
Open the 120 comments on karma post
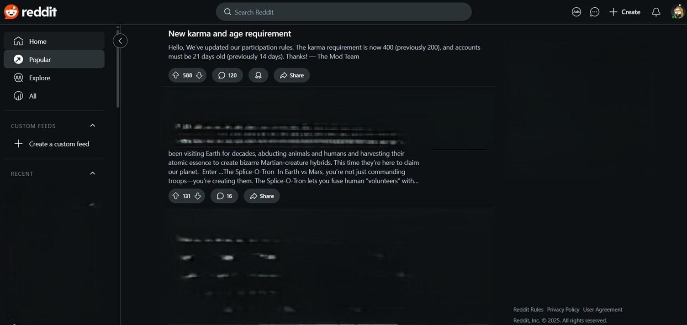click(227, 75)
